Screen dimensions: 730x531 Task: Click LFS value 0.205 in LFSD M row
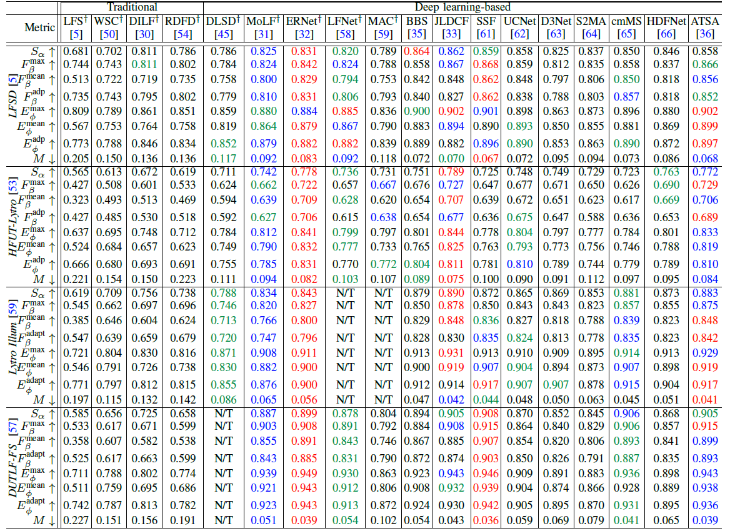[x=76, y=159]
